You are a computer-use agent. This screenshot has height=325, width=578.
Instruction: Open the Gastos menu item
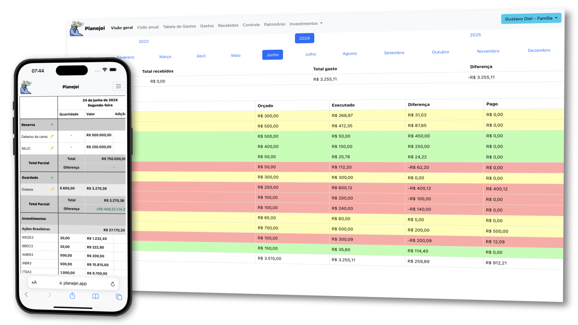pyautogui.click(x=207, y=26)
